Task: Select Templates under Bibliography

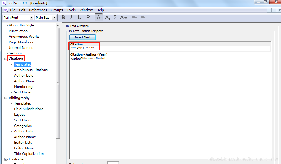Action: tap(23, 103)
